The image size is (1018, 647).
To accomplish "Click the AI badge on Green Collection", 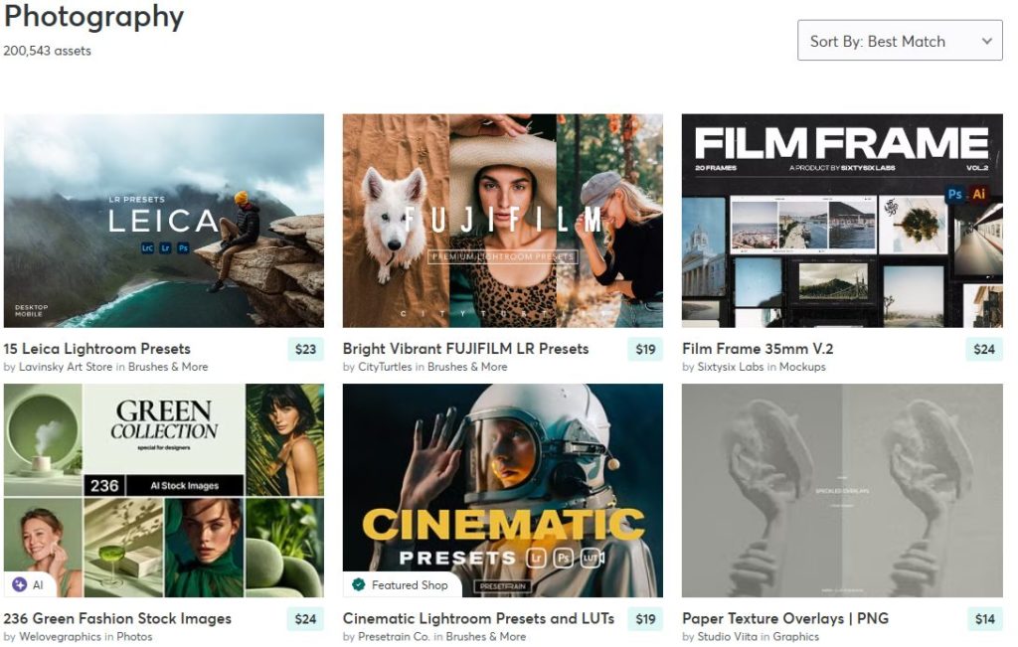I will (x=29, y=585).
